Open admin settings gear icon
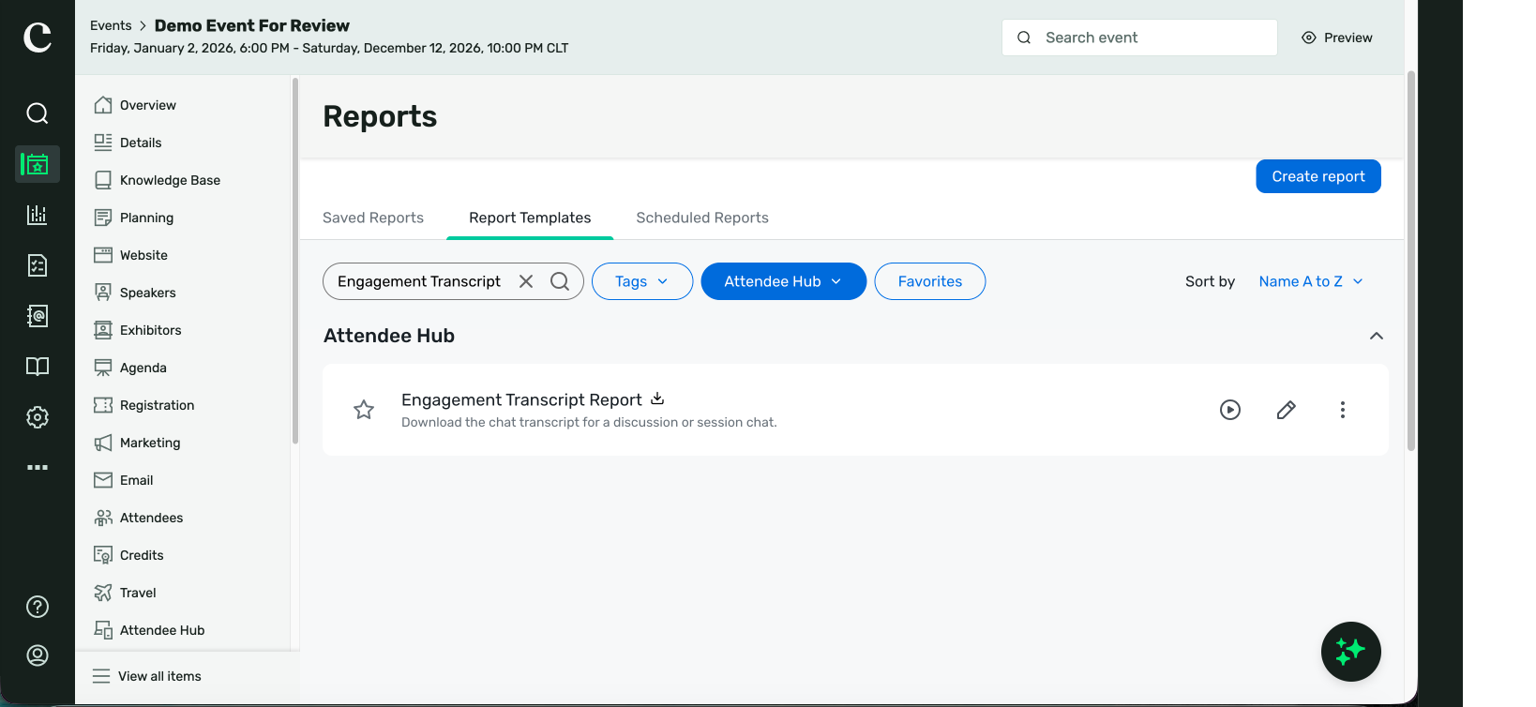Image resolution: width=1536 pixels, height=707 pixels. point(38,417)
